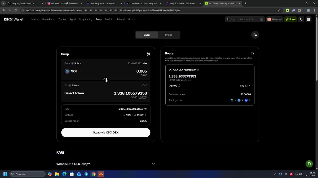Image resolution: width=318 pixels, height=178 pixels.
Task: Open Meme Pump nav item
Action: point(48,19)
